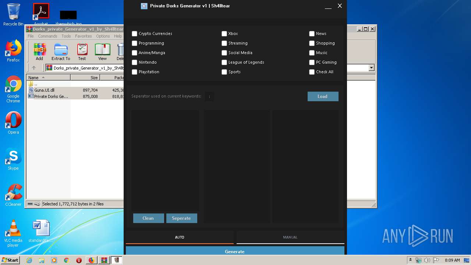Click the WinRAR Extract To icon
This screenshot has height=265, width=471.
(x=61, y=52)
